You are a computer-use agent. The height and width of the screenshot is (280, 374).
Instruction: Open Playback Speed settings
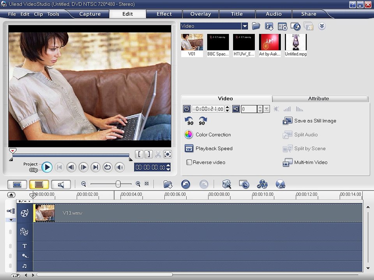coord(208,148)
